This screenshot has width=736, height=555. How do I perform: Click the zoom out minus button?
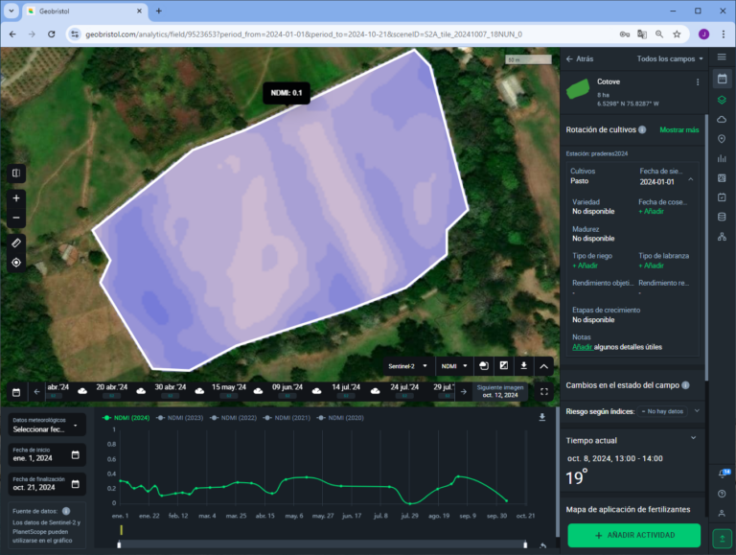click(x=16, y=218)
